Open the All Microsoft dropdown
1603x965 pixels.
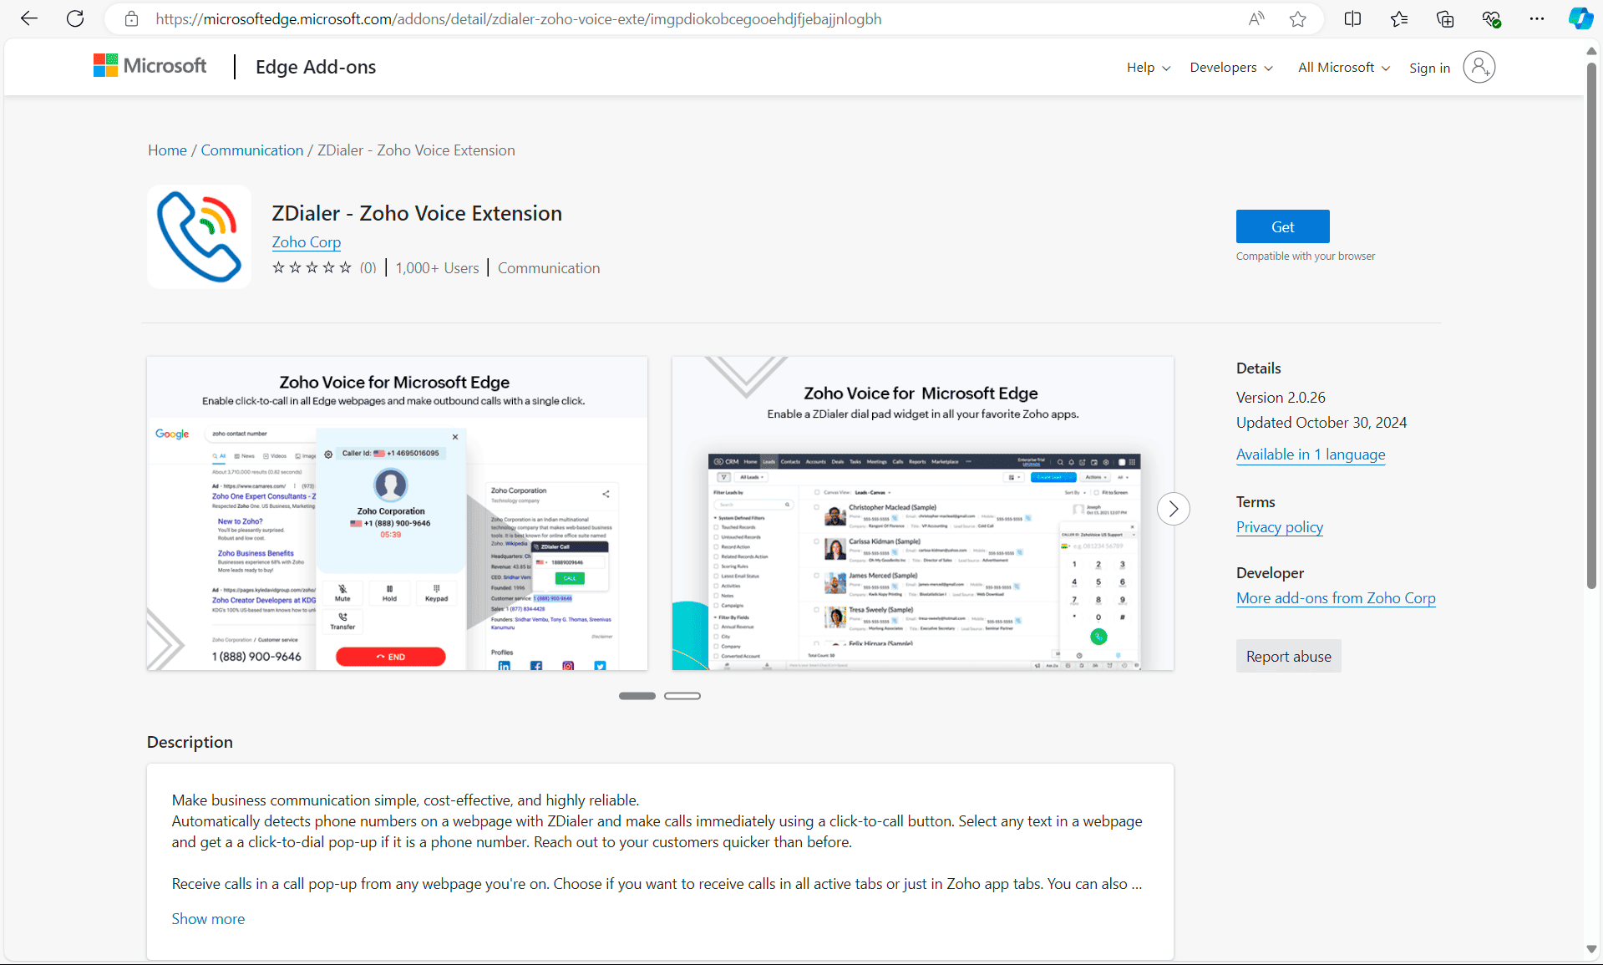[1343, 68]
